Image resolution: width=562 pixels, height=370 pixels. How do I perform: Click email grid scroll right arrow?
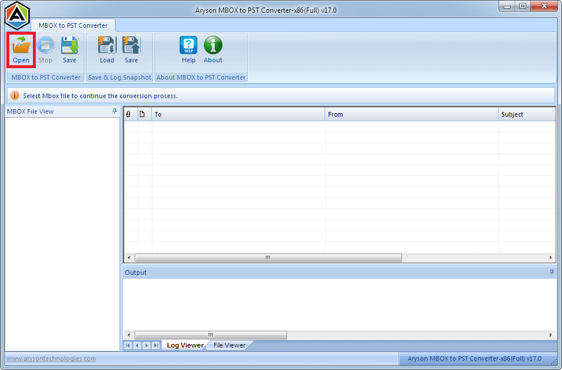coord(551,257)
